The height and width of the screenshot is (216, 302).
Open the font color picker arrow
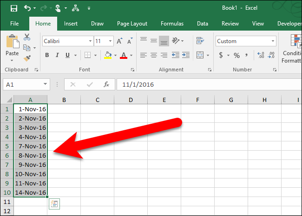click(x=131, y=55)
